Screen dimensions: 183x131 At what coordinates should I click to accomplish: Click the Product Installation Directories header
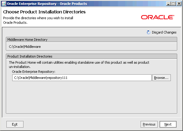pos(91,56)
